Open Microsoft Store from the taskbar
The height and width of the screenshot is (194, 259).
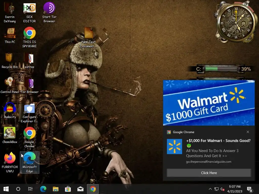point(68,189)
